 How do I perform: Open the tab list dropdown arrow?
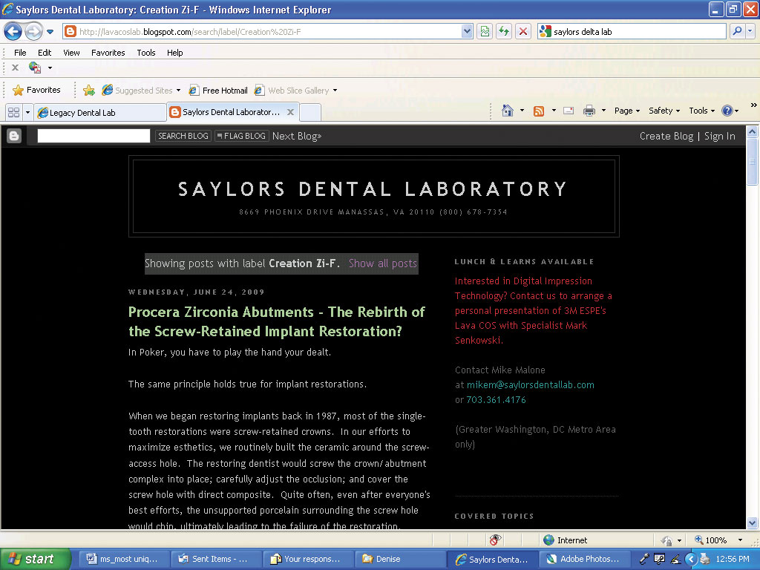[27, 113]
